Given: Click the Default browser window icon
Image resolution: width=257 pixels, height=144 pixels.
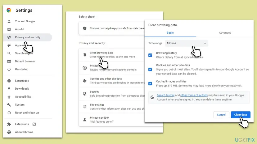Looking at the screenshot, I should (x=9, y=61).
